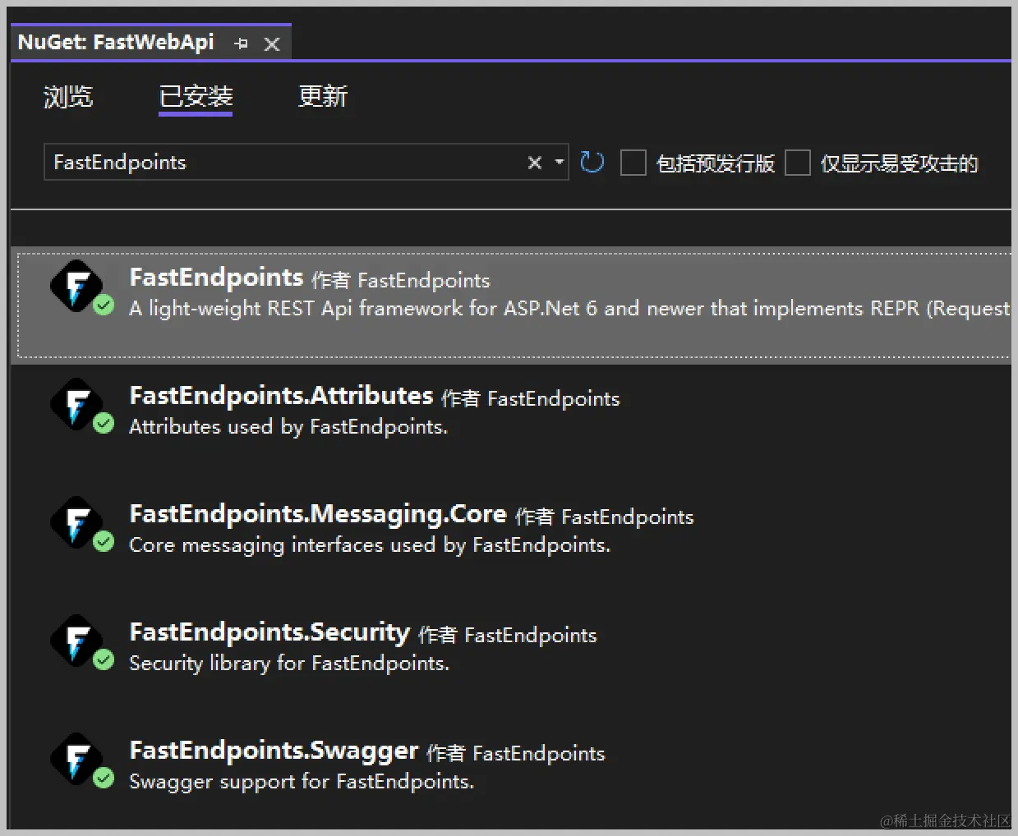Switch to the 浏览 tab
The image size is (1018, 836).
point(68,97)
